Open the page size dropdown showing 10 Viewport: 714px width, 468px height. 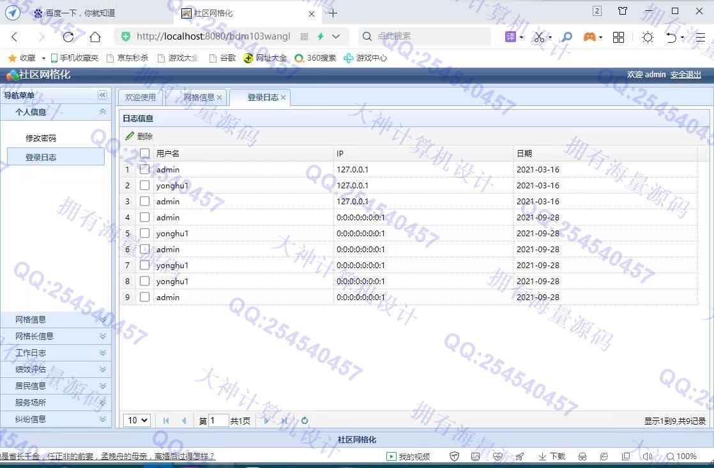click(x=137, y=420)
